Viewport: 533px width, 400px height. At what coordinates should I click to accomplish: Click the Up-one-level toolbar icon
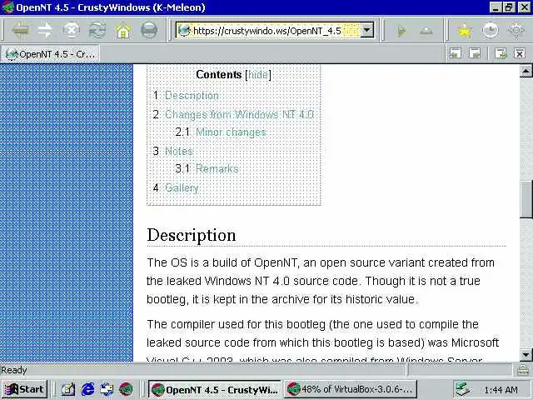tap(426, 32)
